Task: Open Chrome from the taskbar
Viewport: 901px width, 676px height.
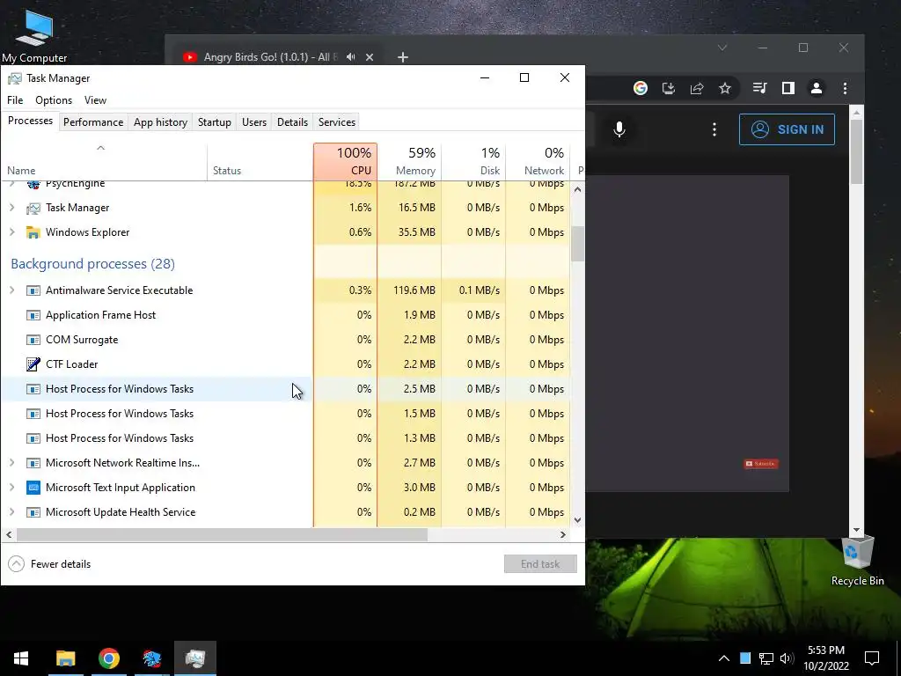Action: point(108,658)
